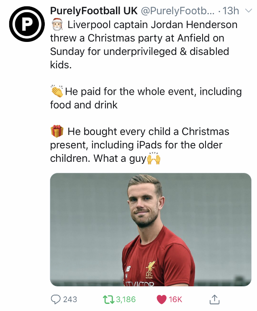Tap the green retweet arrows icon
The image size is (257, 311).
pyautogui.click(x=108, y=299)
